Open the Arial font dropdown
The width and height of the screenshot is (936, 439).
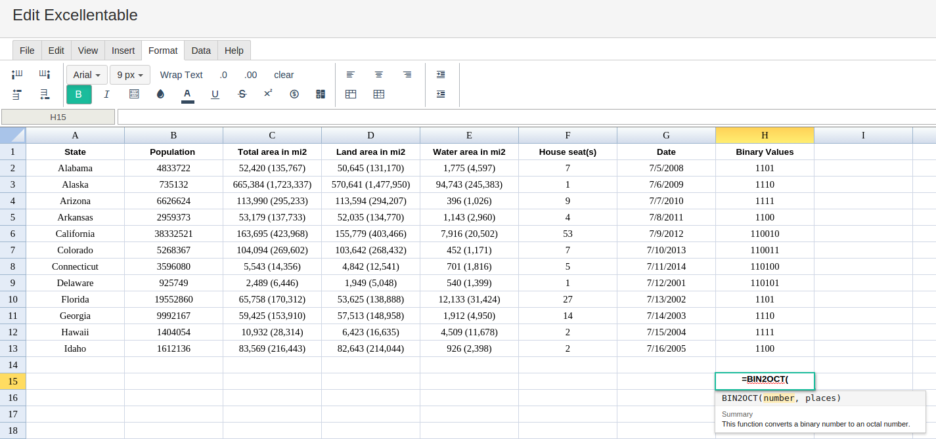(x=87, y=75)
